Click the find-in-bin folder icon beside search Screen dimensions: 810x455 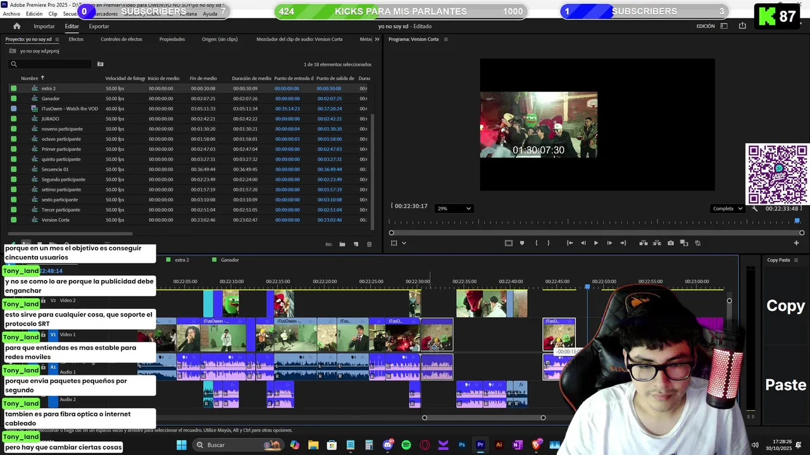(x=100, y=64)
